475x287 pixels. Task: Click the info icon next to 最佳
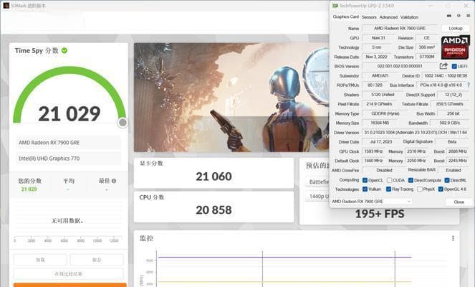[x=114, y=181]
